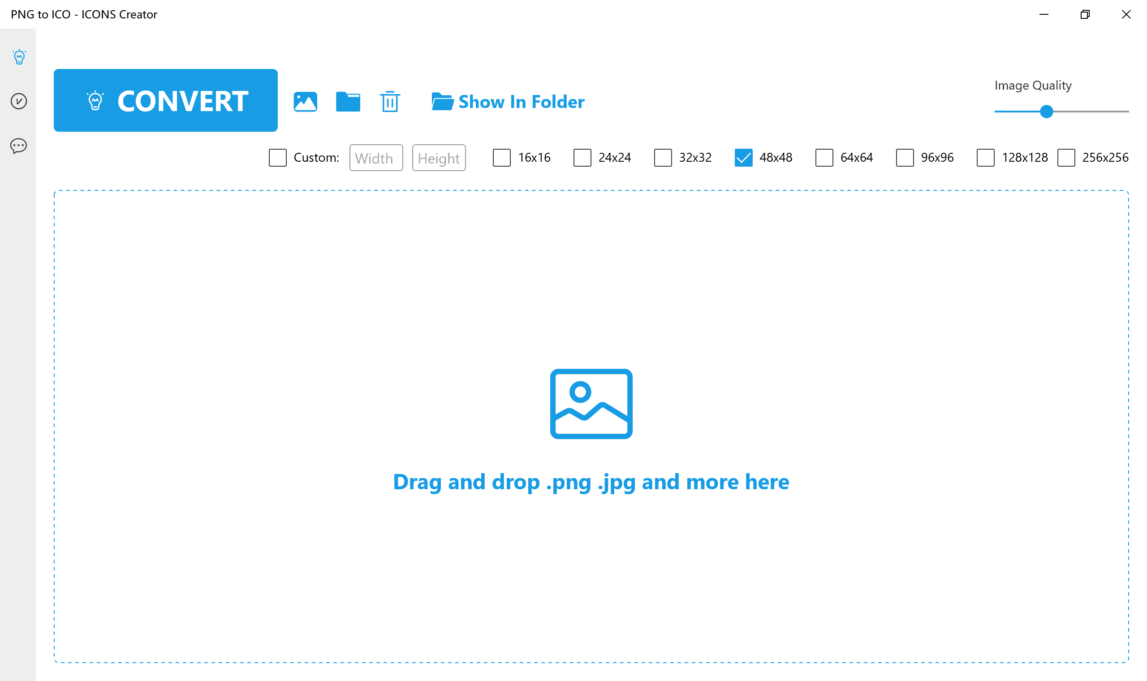Open the chat feedback sidebar icon
1147x681 pixels.
(19, 146)
